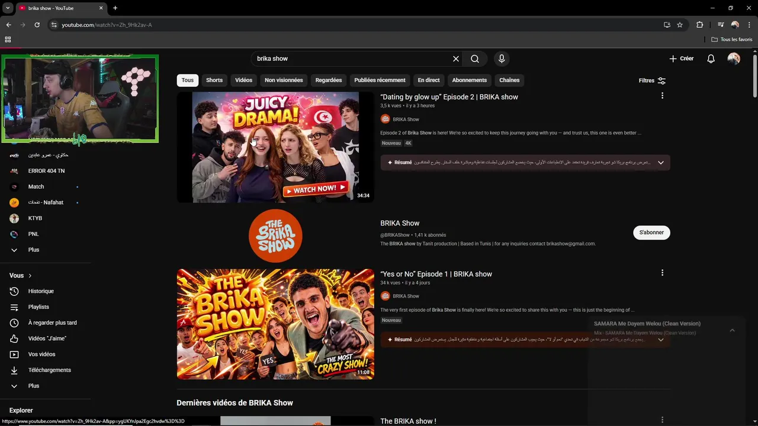
Task: Open notifications bell
Action: point(711,59)
